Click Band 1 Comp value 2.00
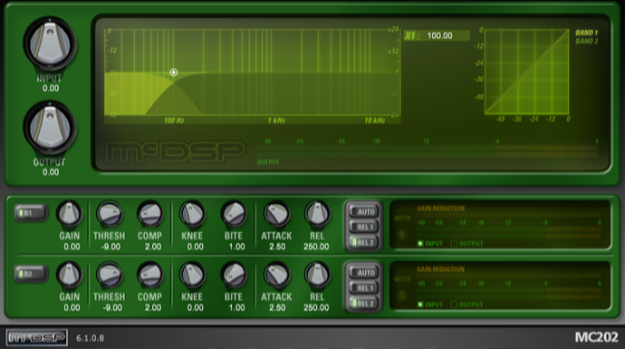 click(x=153, y=247)
